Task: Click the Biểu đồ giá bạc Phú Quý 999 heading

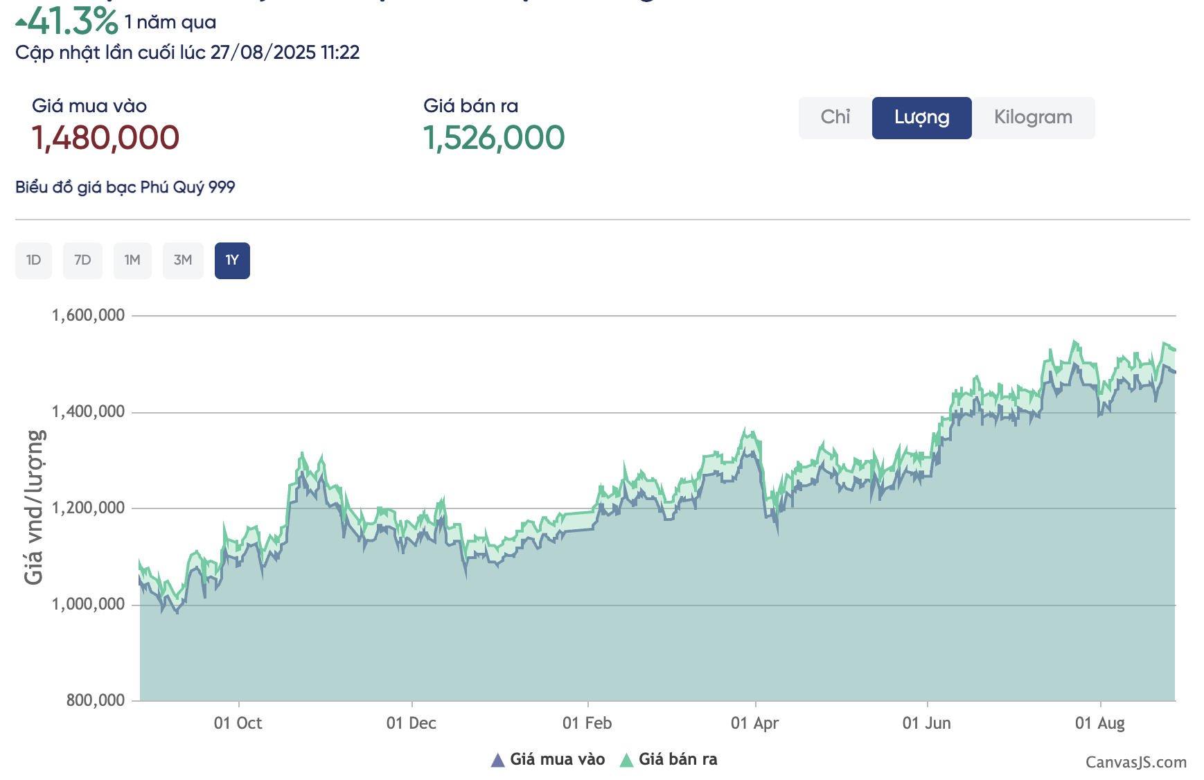Action: [125, 187]
